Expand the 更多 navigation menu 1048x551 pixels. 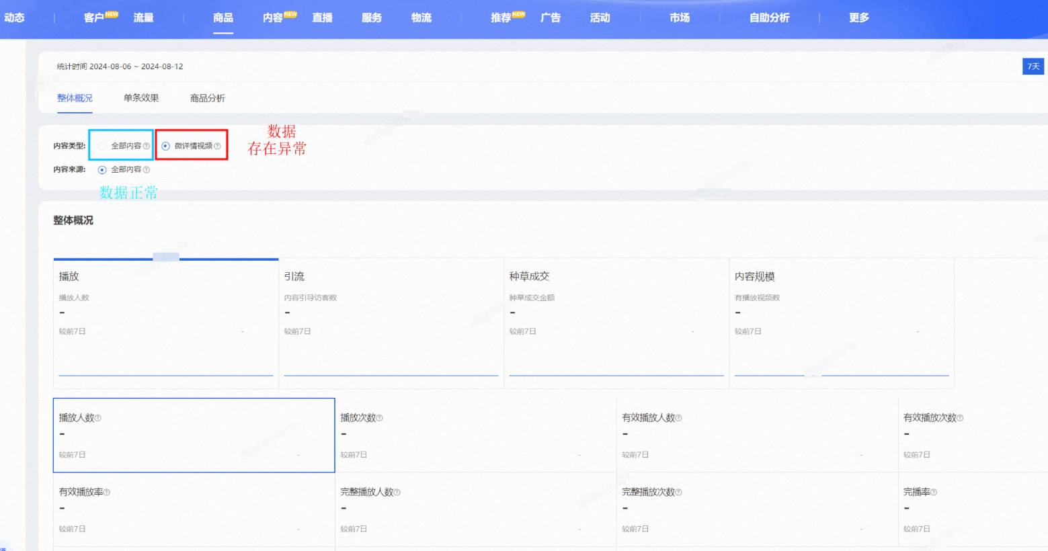coord(859,17)
